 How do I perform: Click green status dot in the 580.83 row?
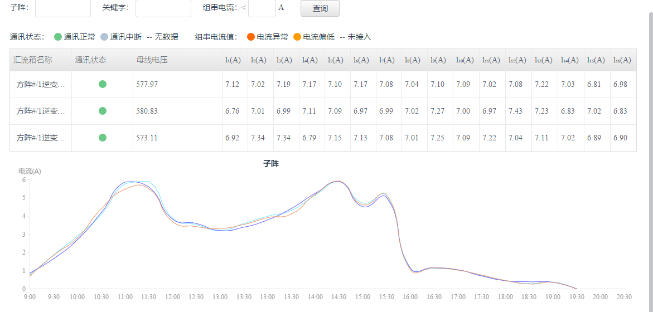(x=103, y=111)
